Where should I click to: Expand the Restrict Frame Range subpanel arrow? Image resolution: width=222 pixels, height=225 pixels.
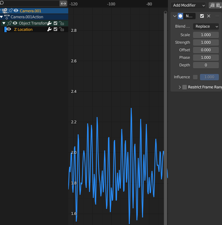(x=180, y=87)
